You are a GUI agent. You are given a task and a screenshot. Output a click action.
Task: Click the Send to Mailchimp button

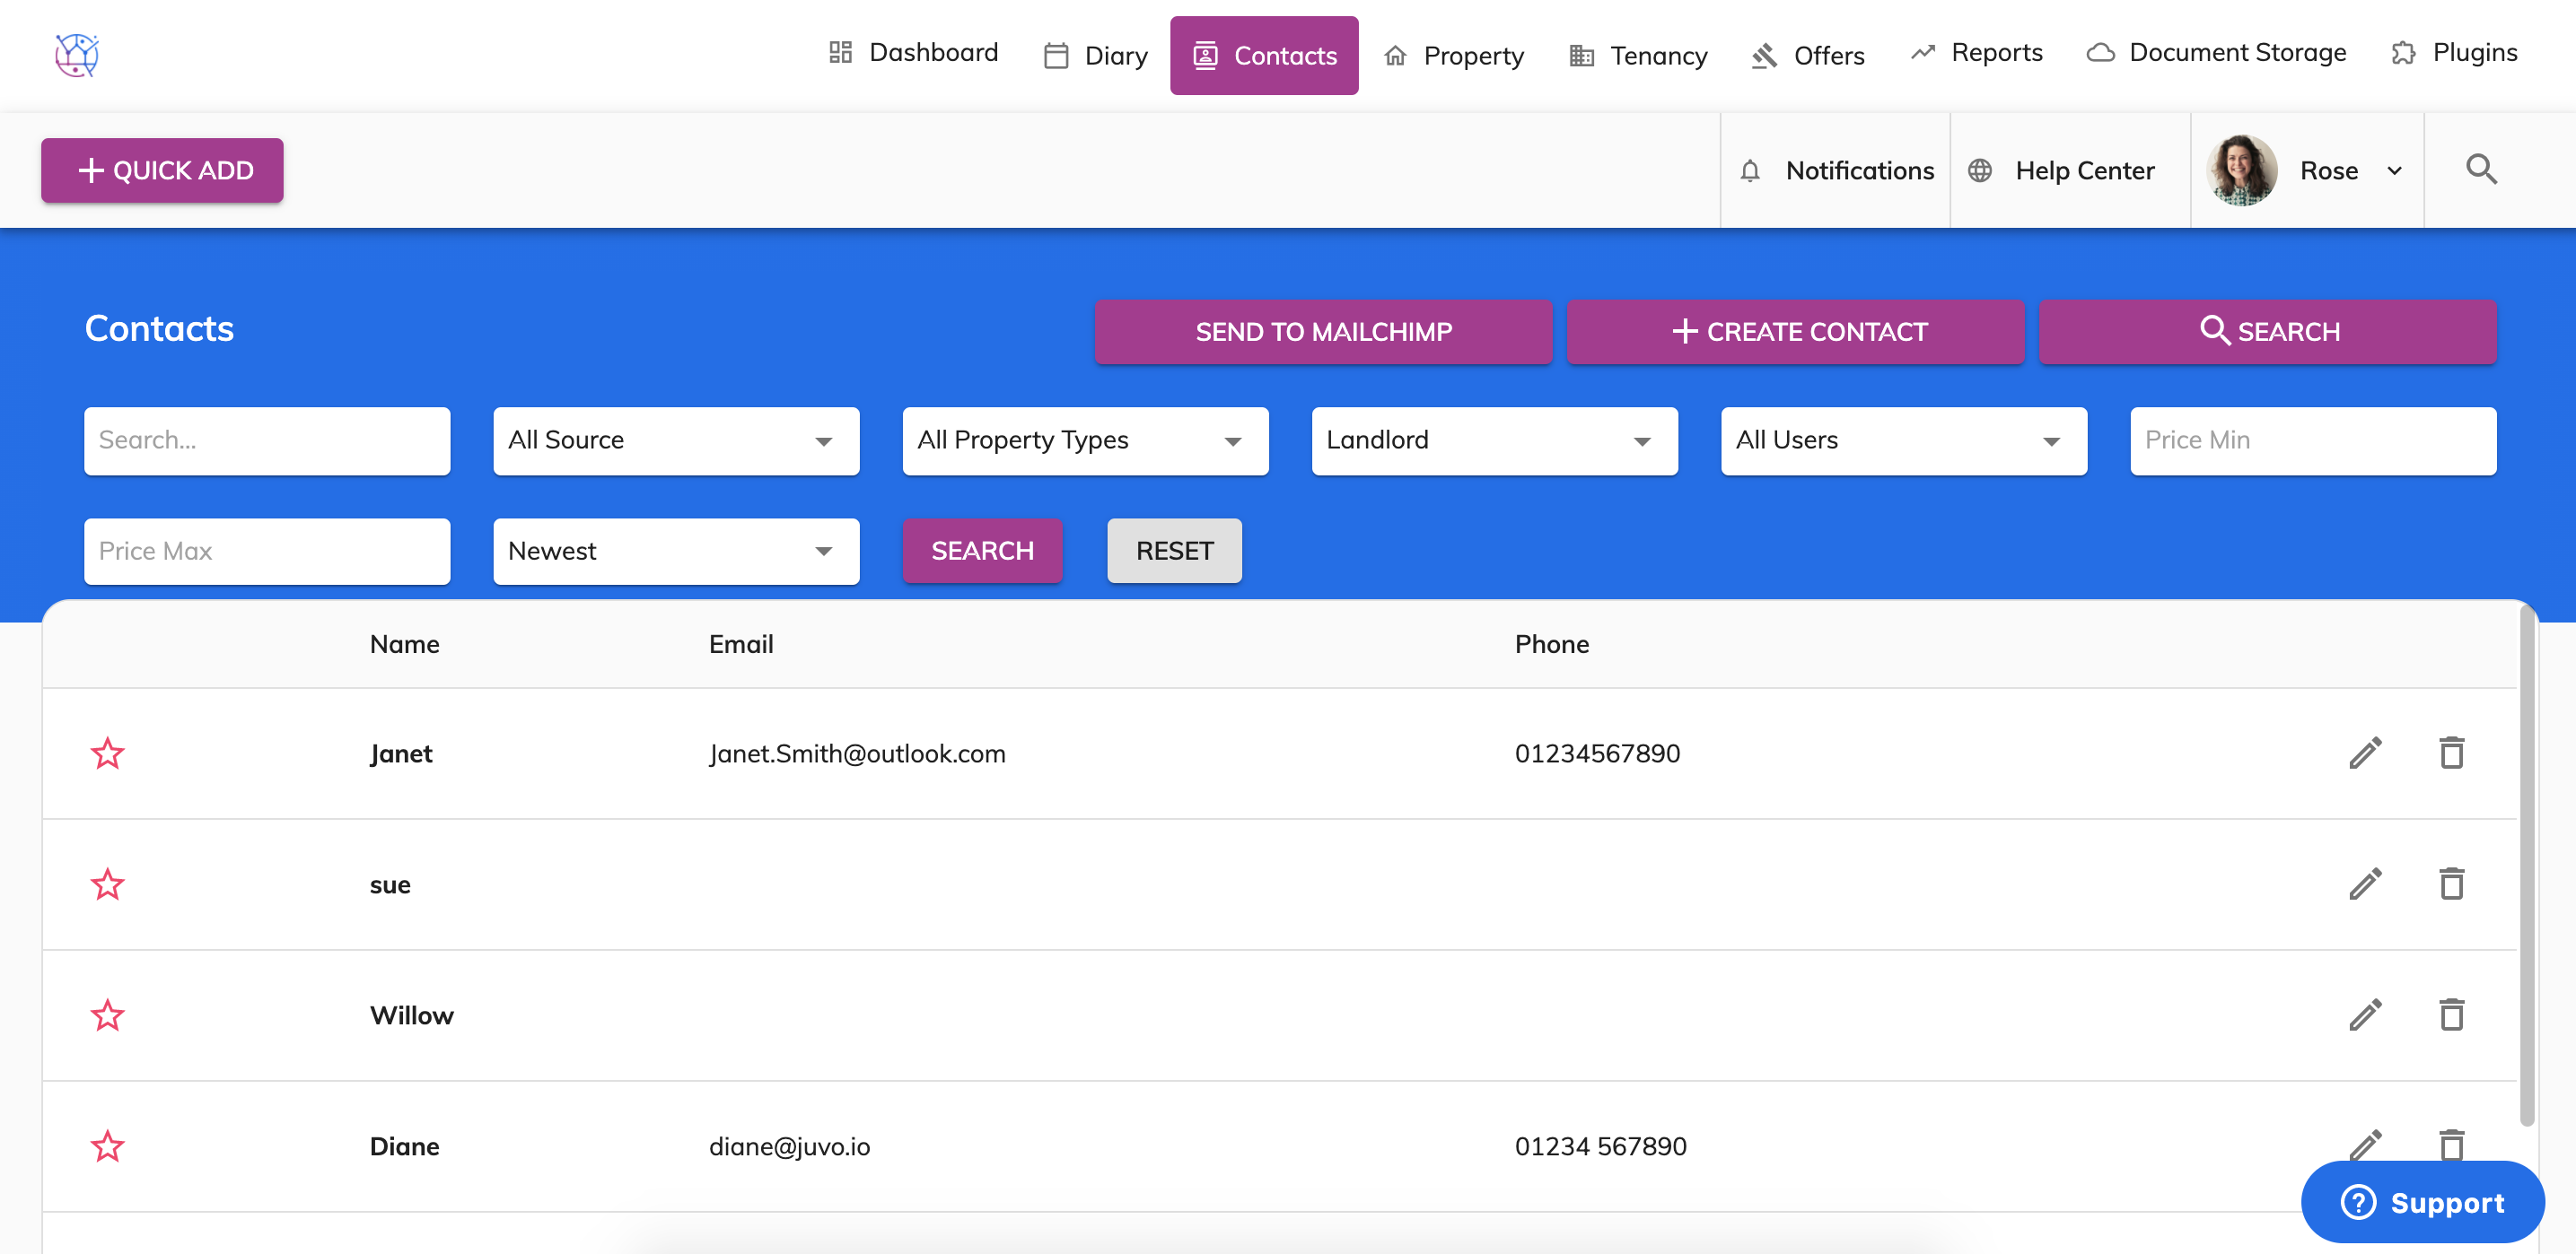pyautogui.click(x=1323, y=332)
